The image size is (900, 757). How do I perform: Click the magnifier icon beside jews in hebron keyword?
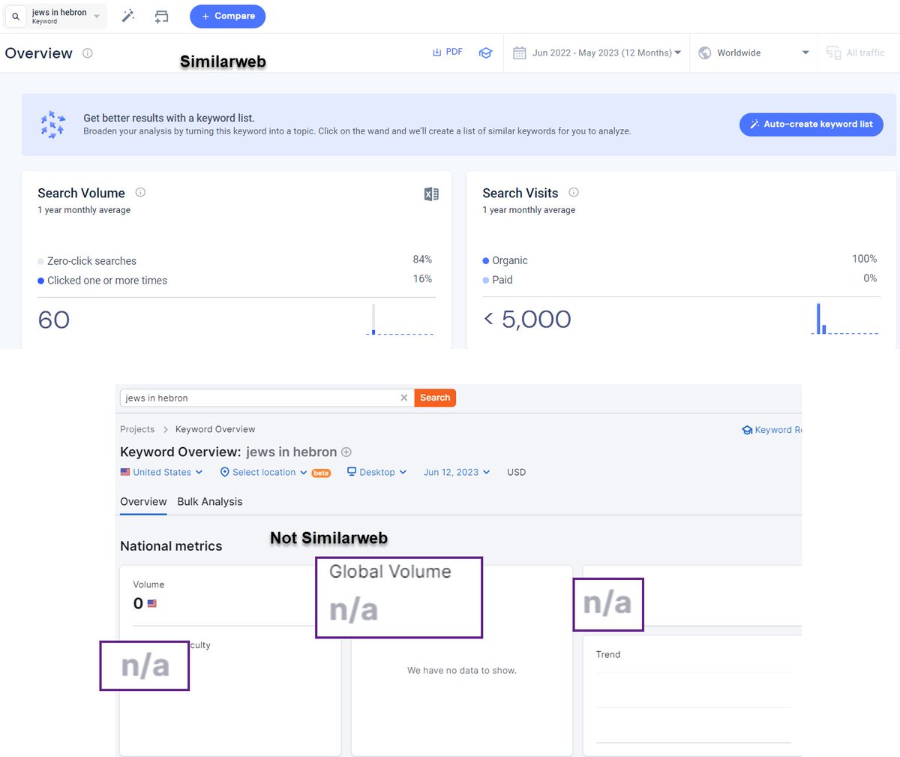pyautogui.click(x=16, y=17)
